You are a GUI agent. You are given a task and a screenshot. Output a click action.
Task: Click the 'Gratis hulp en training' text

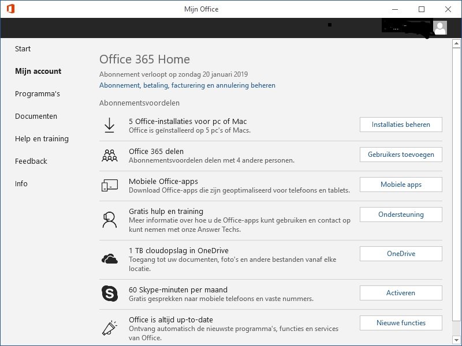coord(166,211)
